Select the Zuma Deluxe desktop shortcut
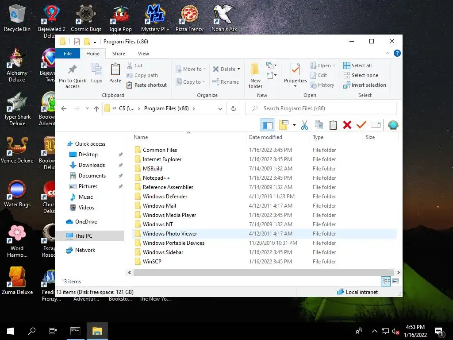Image resolution: width=453 pixels, height=340 pixels. [17, 280]
